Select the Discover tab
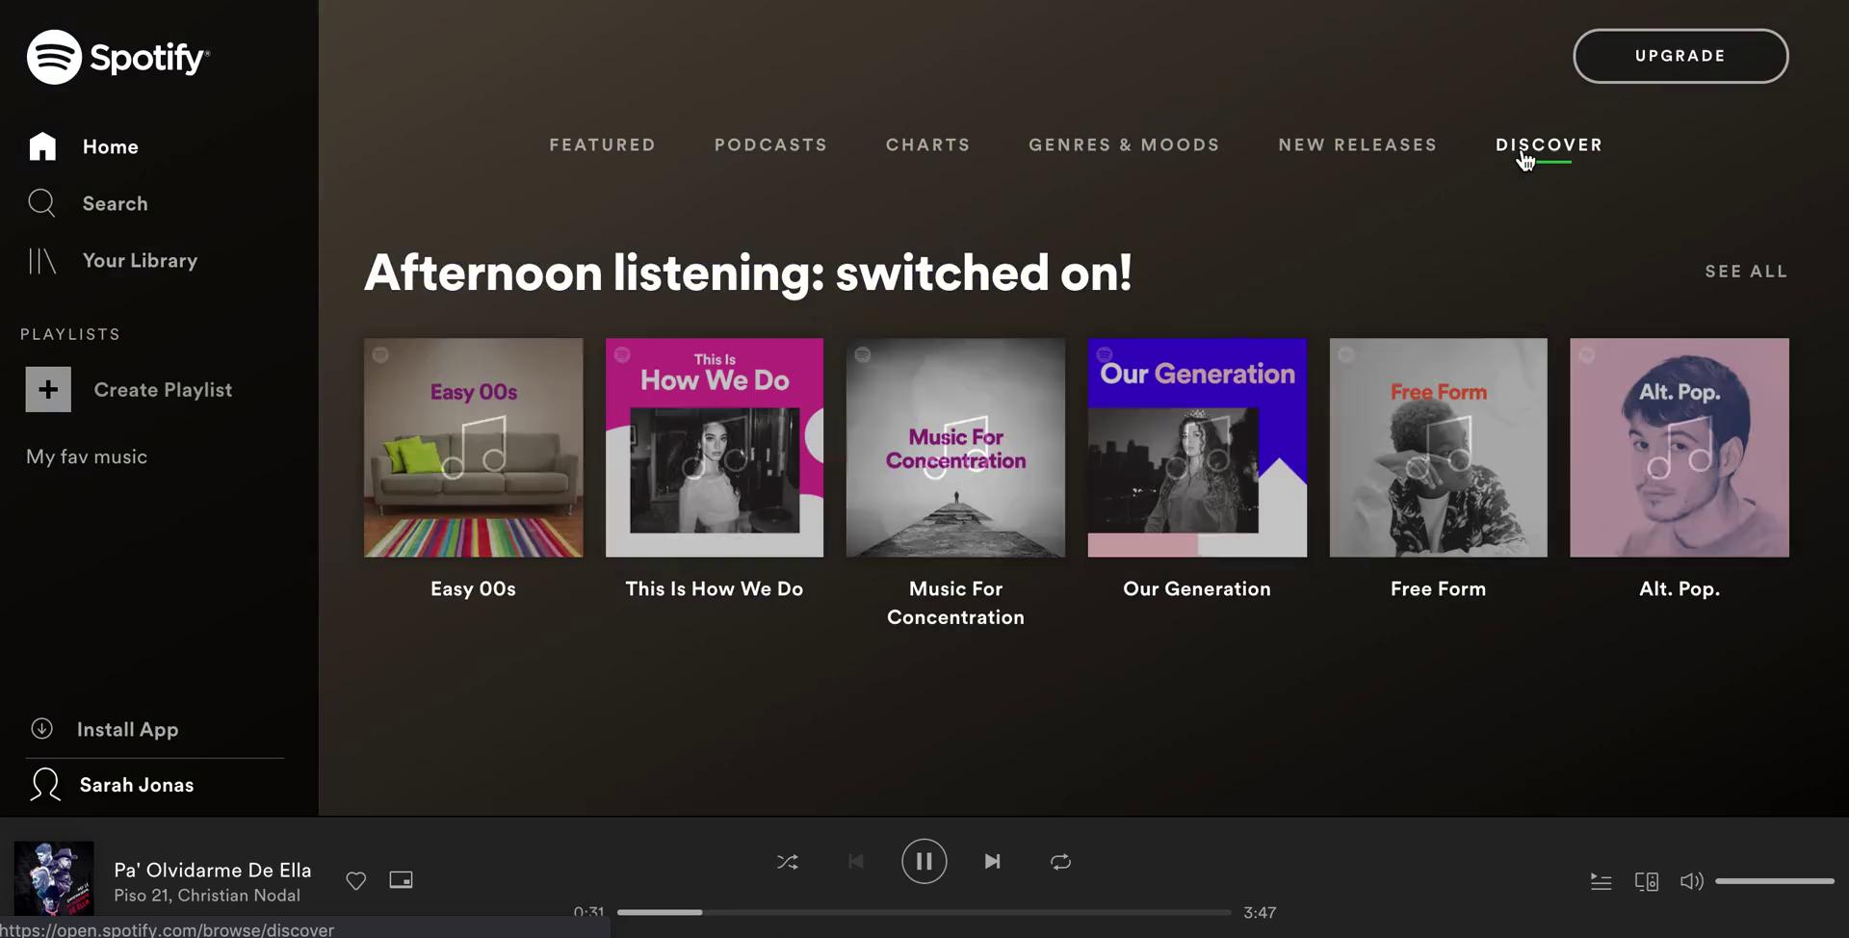 click(x=1550, y=144)
